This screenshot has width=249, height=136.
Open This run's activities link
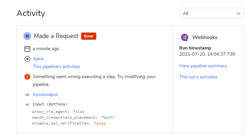pos(198,77)
